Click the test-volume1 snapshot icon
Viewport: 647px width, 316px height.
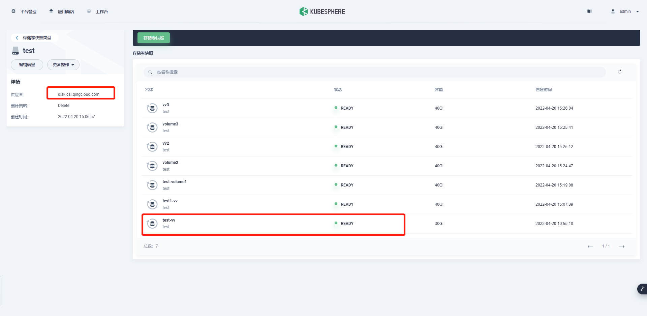pyautogui.click(x=152, y=185)
